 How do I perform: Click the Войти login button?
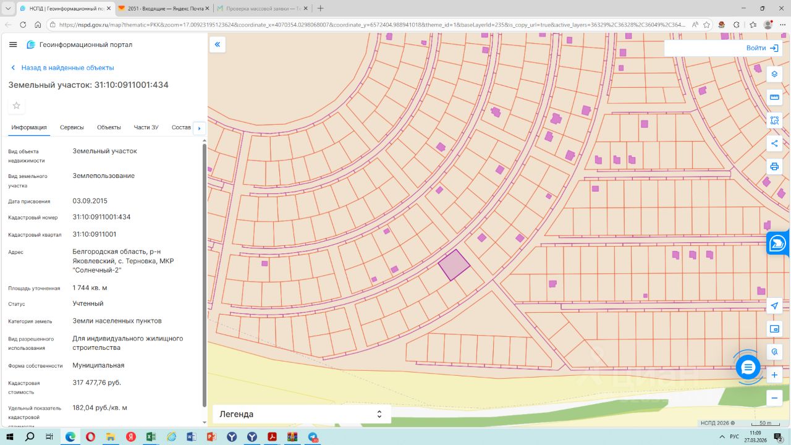click(762, 48)
